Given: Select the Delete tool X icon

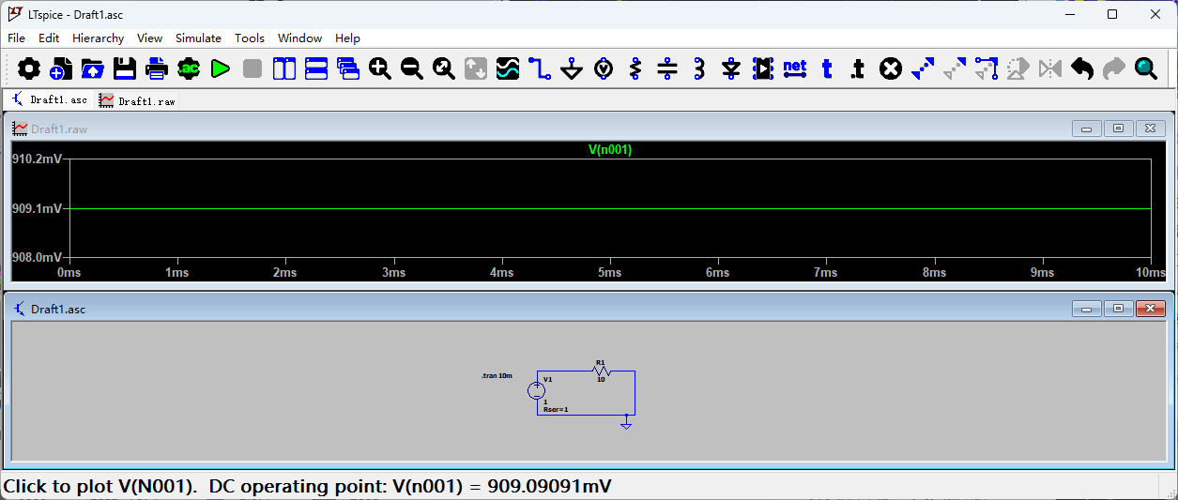Looking at the screenshot, I should [891, 68].
